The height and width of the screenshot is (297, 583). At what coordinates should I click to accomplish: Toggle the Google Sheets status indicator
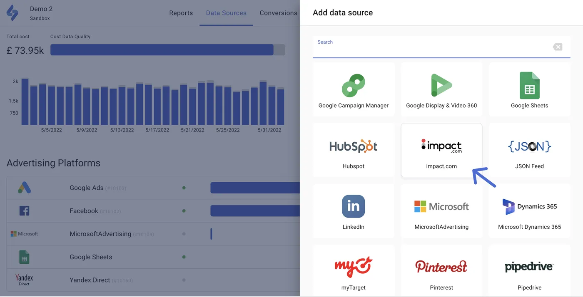184,257
